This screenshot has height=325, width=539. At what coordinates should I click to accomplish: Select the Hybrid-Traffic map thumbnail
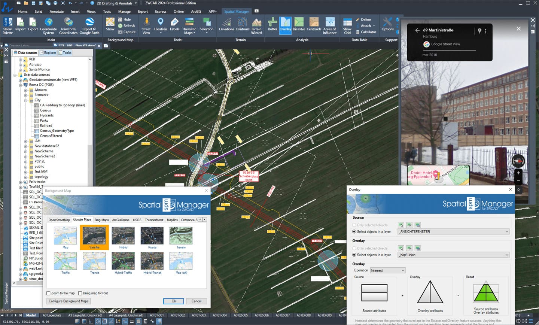[x=123, y=263]
